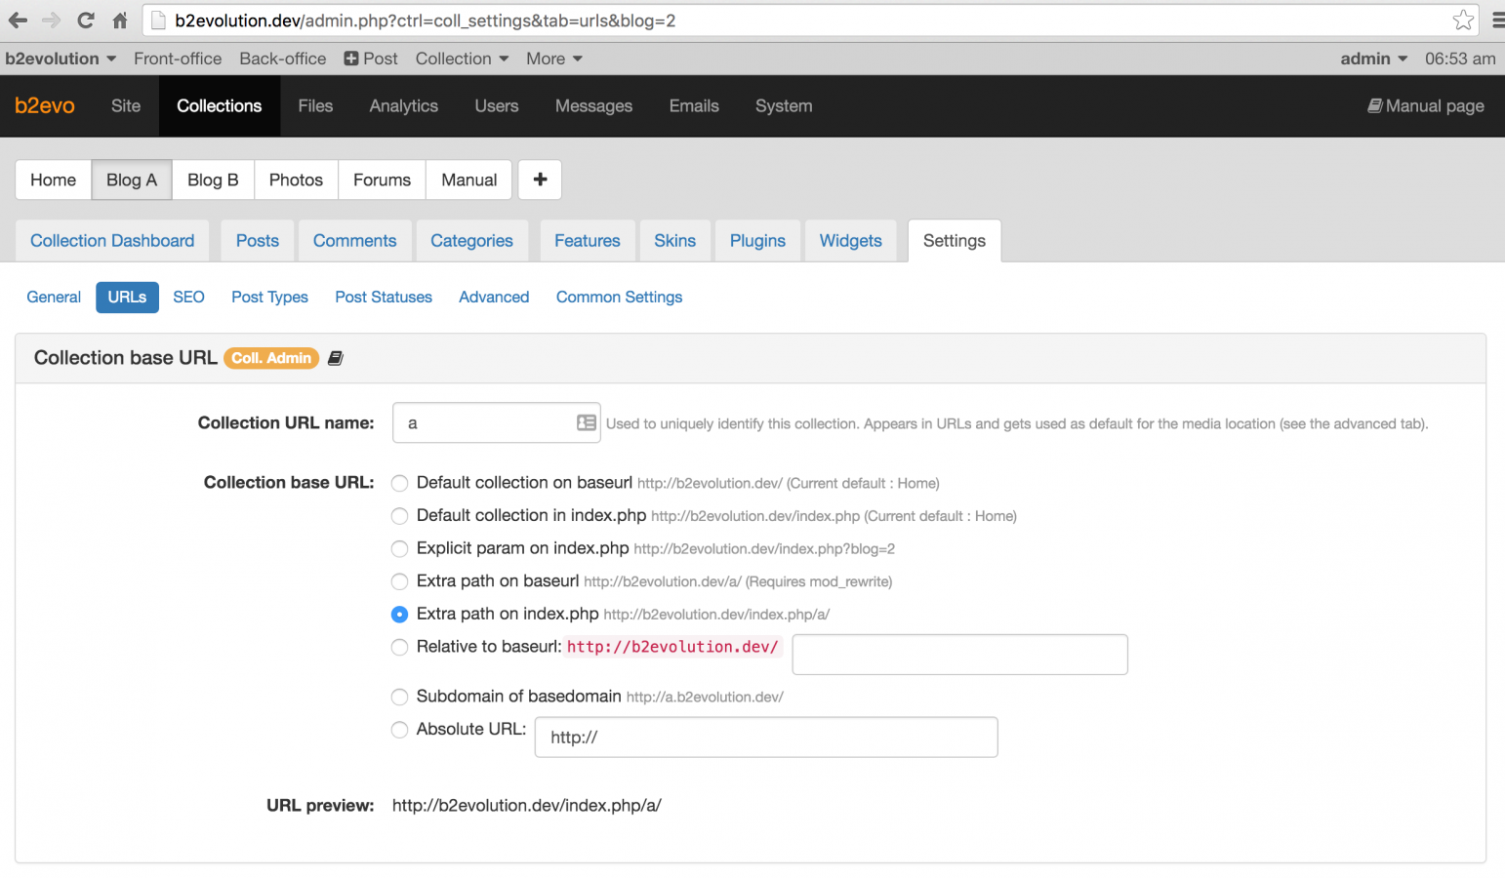Click the Absolute URL text field

(765, 737)
